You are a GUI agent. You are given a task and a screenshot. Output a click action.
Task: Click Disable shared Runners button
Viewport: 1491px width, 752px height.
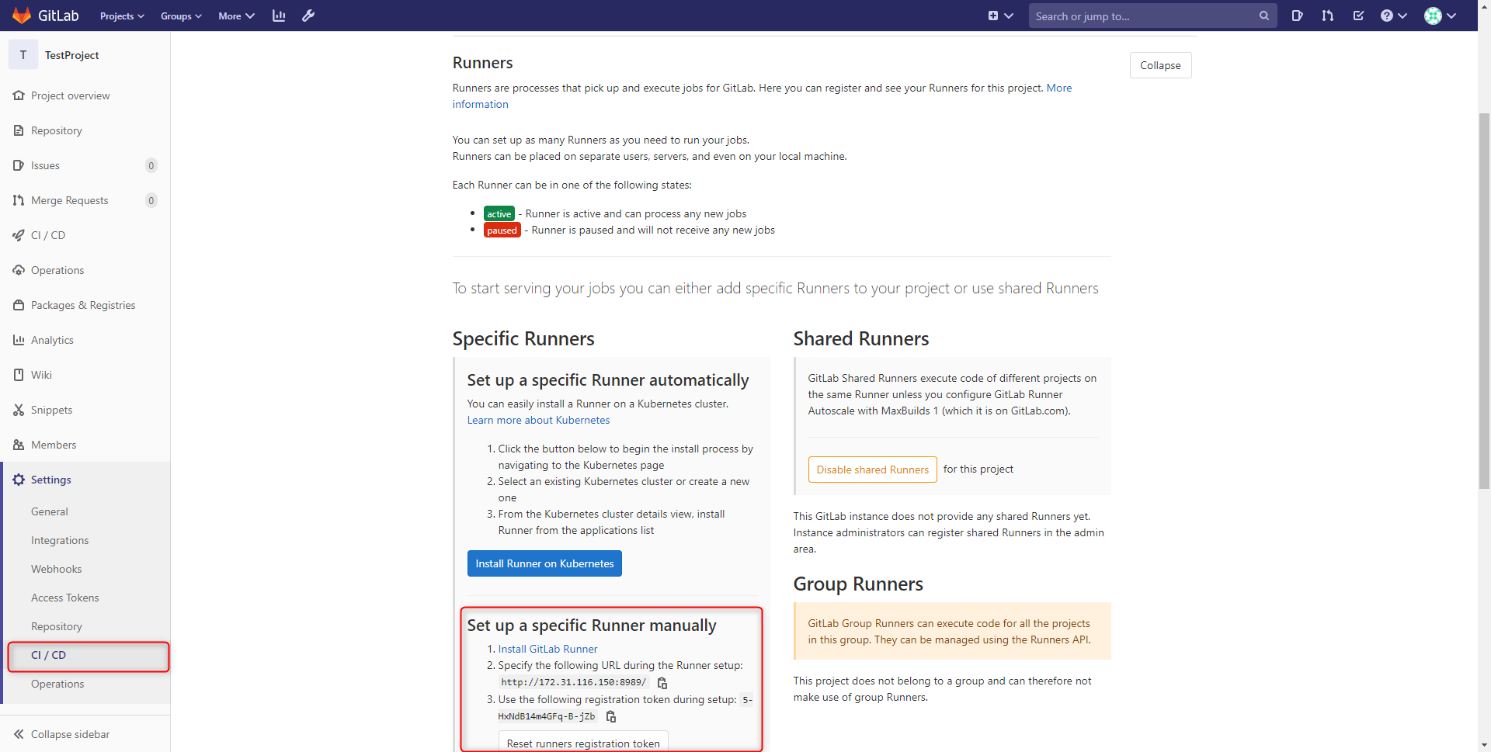[x=872, y=470]
